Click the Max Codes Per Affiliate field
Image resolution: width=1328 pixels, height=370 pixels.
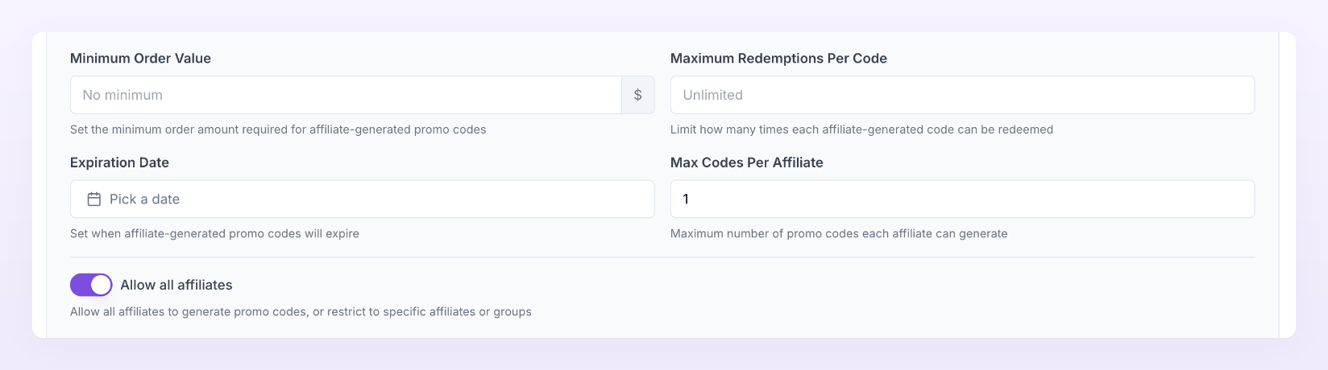pos(962,199)
